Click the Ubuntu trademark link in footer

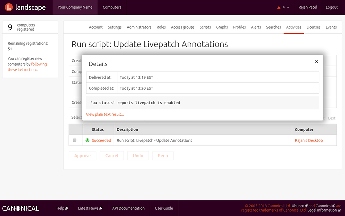(x=299, y=206)
